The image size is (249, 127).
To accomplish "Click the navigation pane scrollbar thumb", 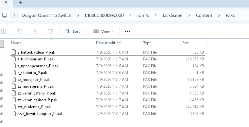I will 2,44.
